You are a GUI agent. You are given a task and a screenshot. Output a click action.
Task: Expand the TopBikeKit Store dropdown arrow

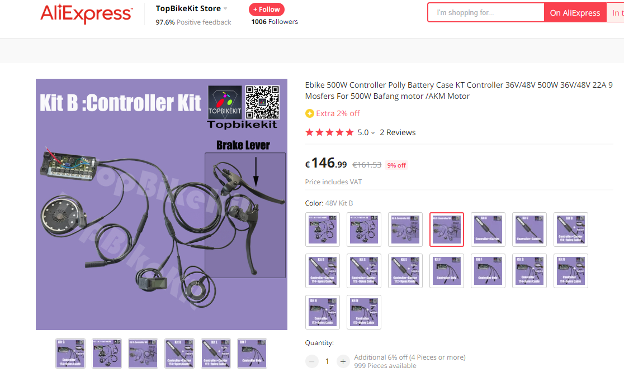pos(226,8)
